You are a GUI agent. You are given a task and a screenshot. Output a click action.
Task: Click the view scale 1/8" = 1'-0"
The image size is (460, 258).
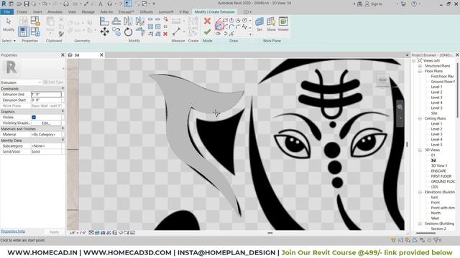coord(78,233)
